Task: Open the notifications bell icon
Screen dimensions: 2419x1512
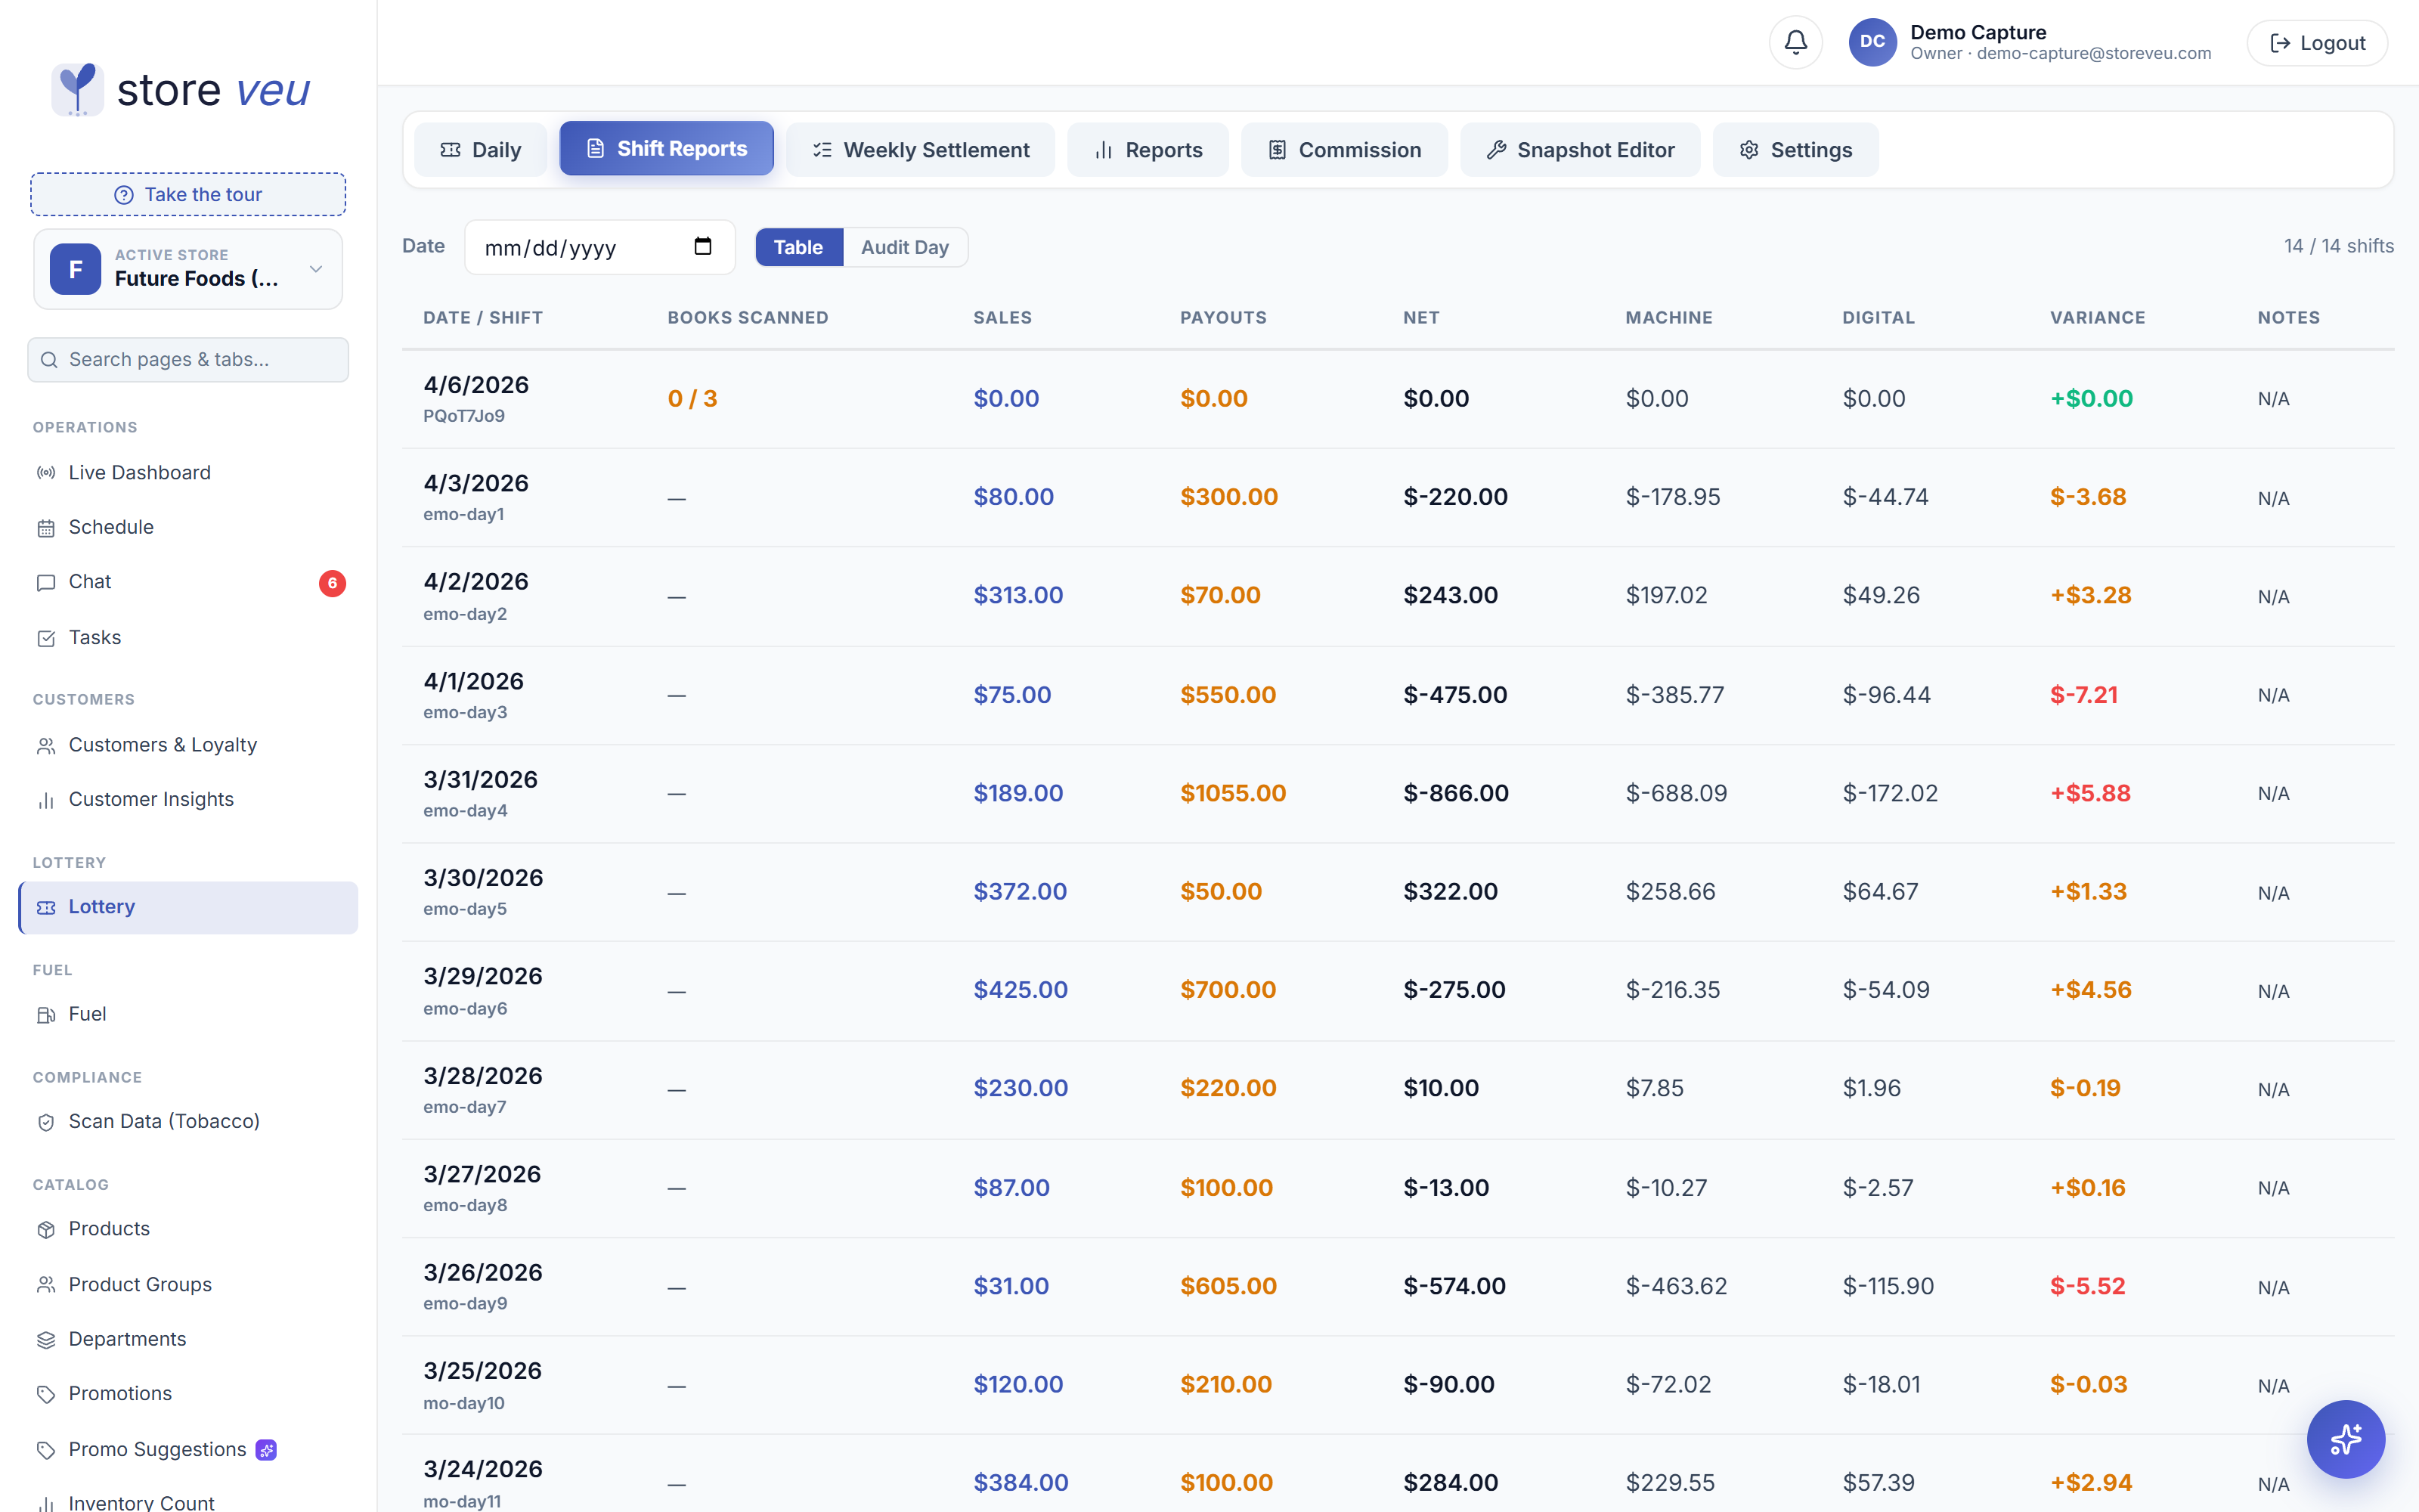Action: point(1795,42)
